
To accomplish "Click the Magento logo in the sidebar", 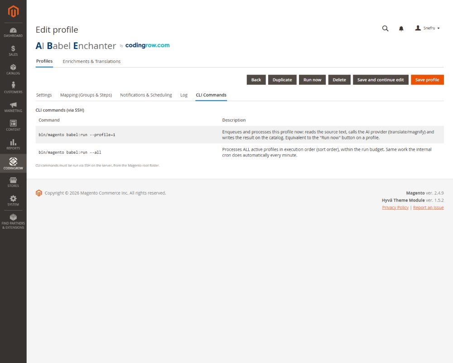I will (x=13, y=11).
